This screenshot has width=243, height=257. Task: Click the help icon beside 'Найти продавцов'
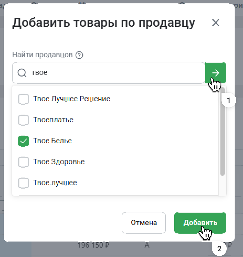pos(79,55)
